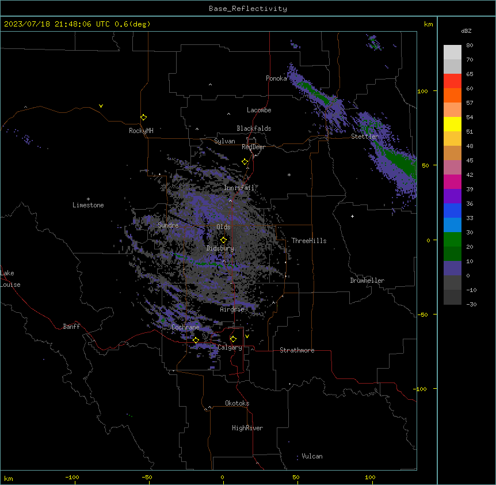The image size is (496, 485).
Task: Click the red 65 dBZ color swatch
Action: point(452,81)
